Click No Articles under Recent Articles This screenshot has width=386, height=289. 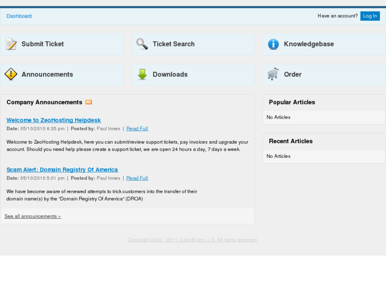[x=278, y=156]
